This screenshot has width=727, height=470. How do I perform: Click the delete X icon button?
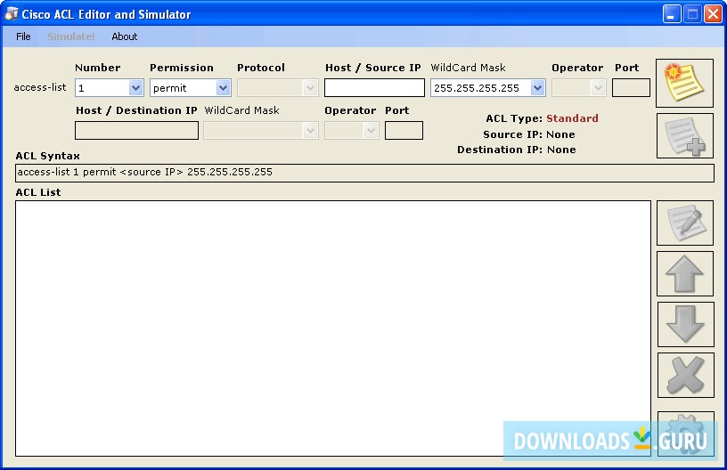(685, 375)
